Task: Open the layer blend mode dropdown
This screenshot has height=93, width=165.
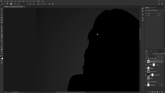Action: click(x=150, y=56)
